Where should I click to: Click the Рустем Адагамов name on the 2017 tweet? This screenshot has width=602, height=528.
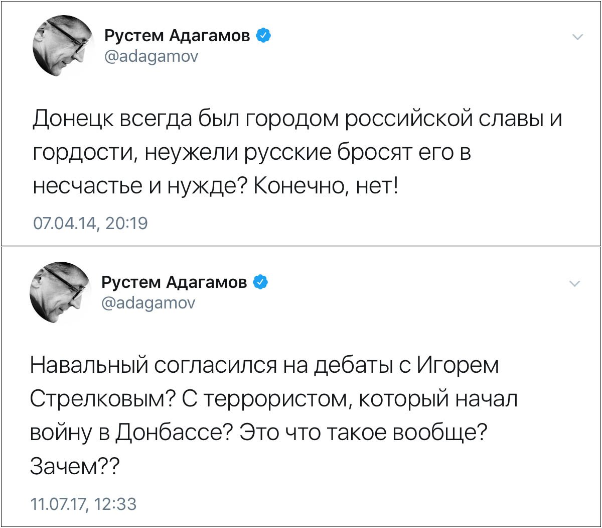pyautogui.click(x=174, y=282)
